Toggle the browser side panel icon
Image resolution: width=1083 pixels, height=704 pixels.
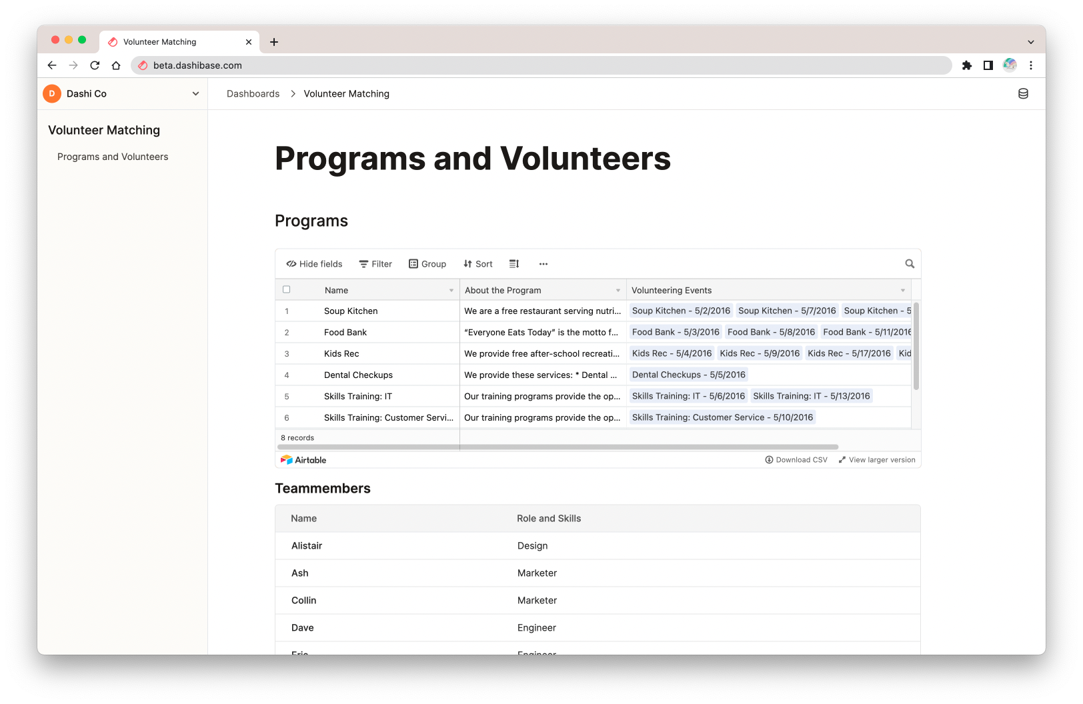pyautogui.click(x=988, y=65)
